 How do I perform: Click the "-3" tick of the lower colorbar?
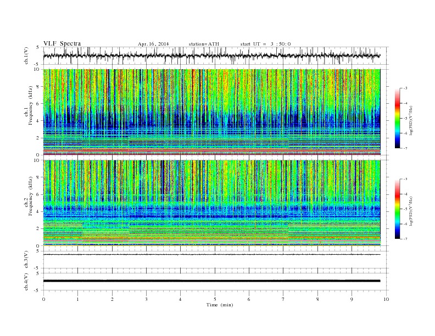pyautogui.click(x=405, y=179)
